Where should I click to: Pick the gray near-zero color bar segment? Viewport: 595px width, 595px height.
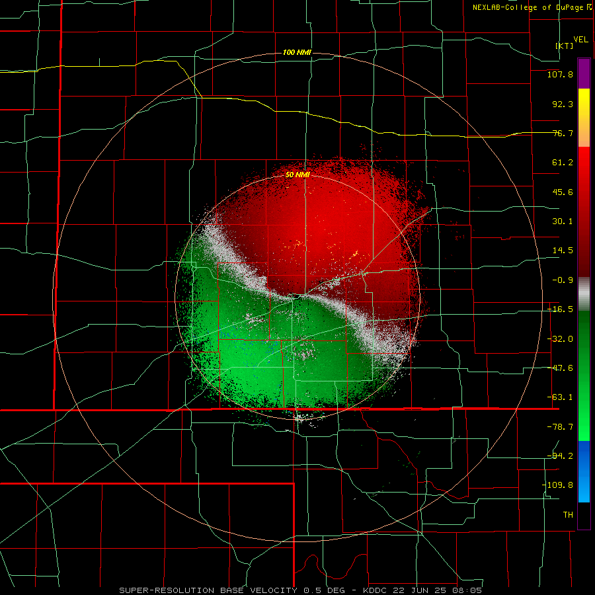click(584, 294)
